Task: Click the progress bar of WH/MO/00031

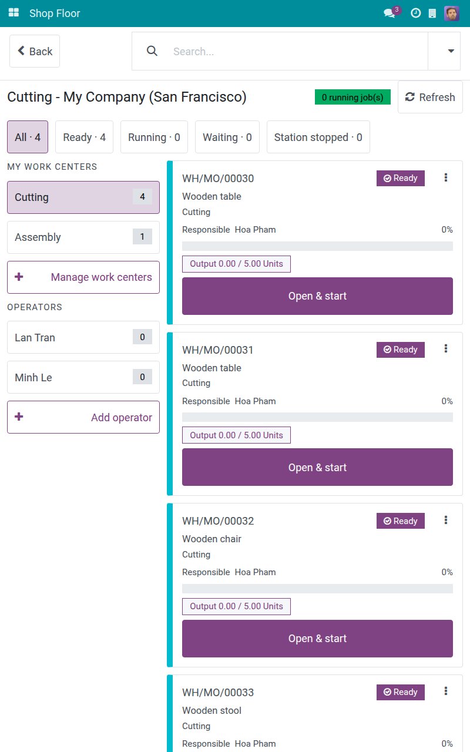Action: pyautogui.click(x=317, y=417)
